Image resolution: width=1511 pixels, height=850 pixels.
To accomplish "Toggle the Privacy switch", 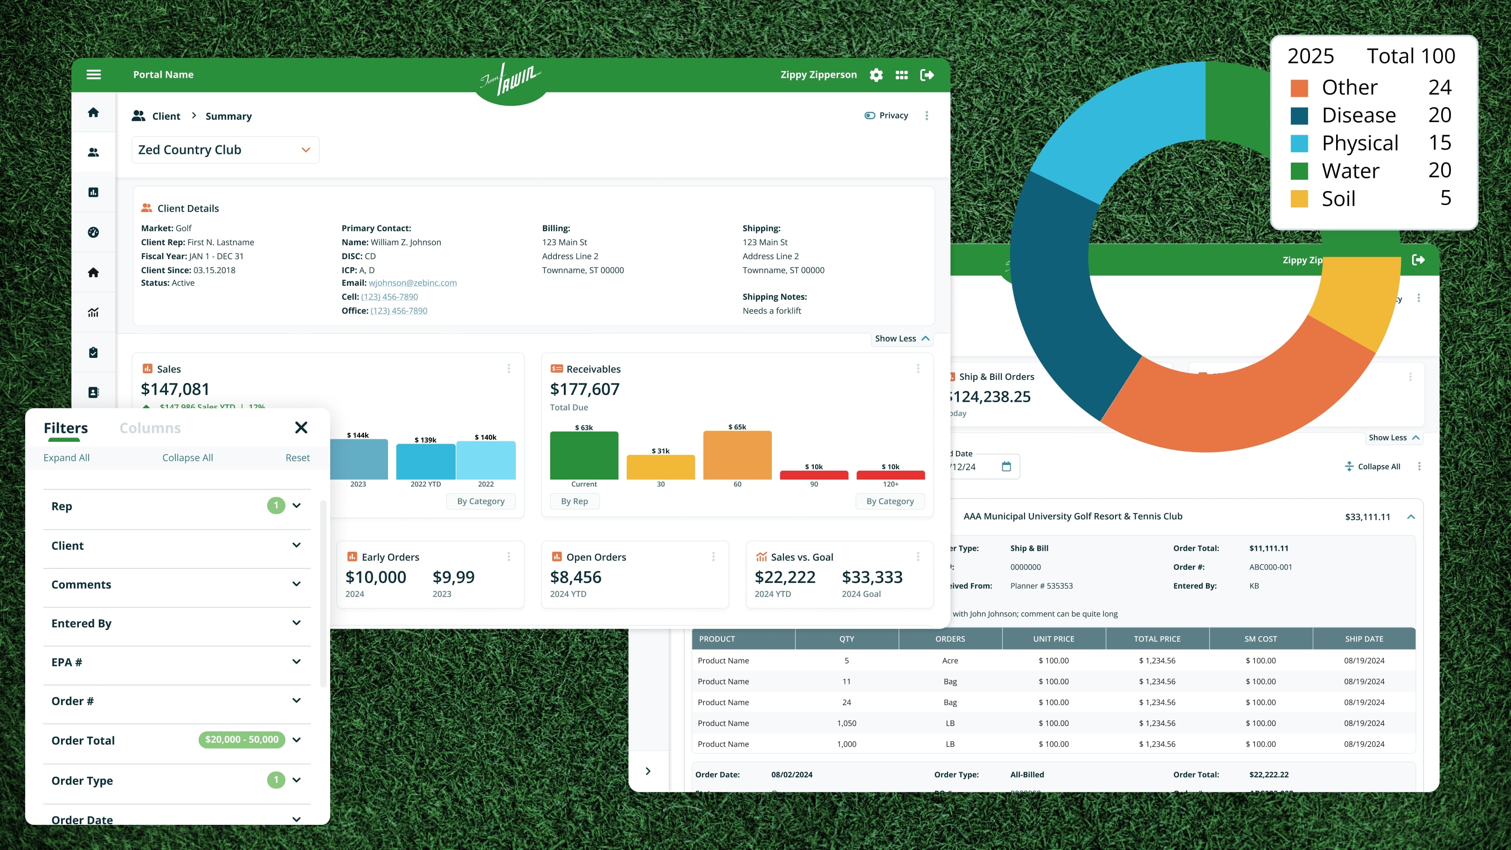I will 870,116.
